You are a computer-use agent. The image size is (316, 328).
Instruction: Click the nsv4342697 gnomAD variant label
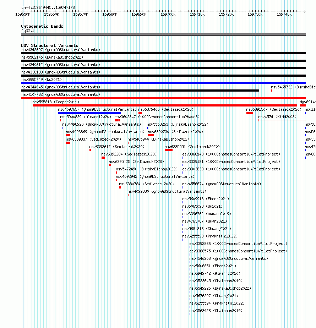(x=61, y=50)
